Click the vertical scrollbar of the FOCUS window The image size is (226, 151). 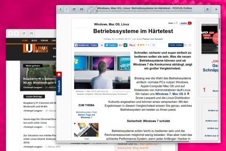point(219,24)
